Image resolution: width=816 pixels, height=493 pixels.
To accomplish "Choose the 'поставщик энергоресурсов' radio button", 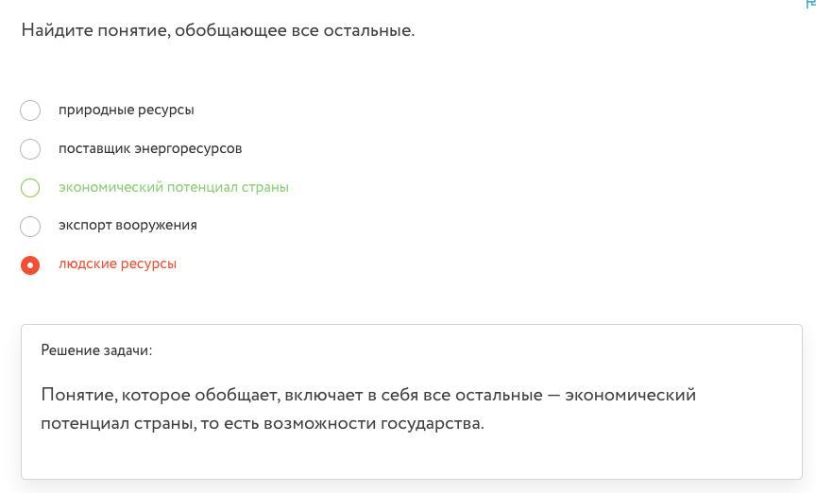I will [30, 149].
